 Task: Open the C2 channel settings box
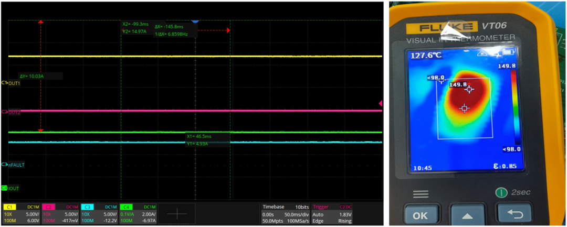point(60,214)
